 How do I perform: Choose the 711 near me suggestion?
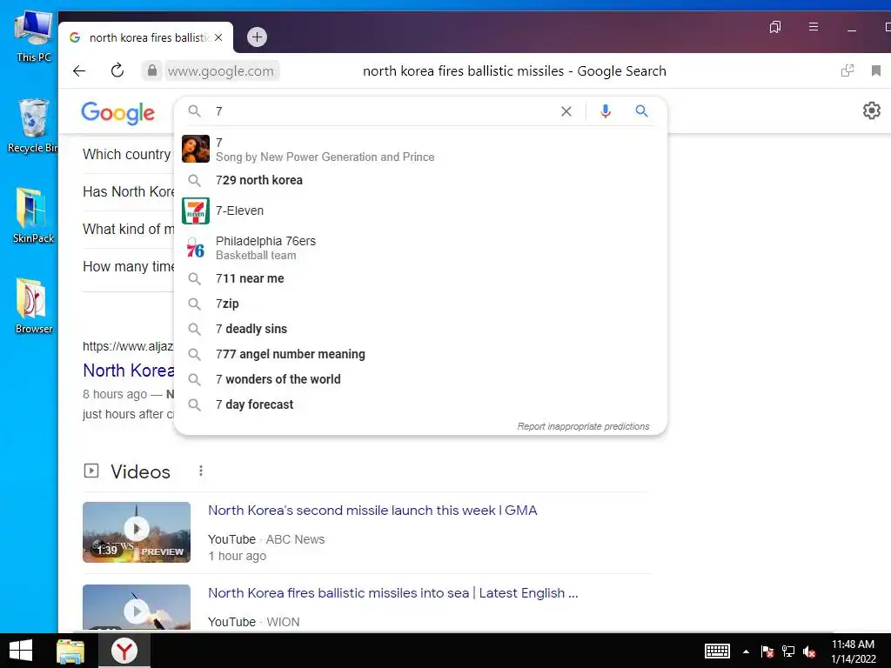[420, 278]
